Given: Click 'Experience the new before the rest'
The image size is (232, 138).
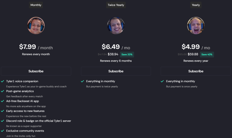Looking at the screenshot, I should tap(26, 116).
